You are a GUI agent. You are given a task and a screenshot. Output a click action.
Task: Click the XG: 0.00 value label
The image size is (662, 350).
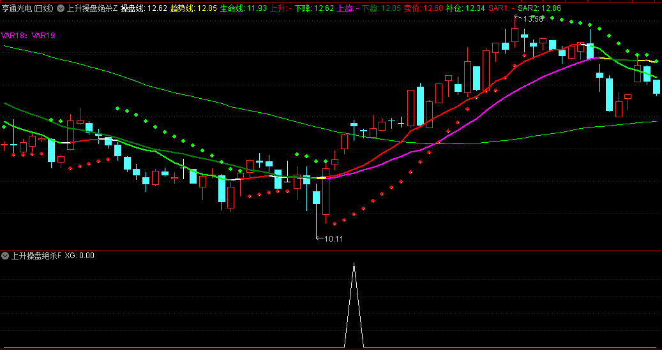[79, 256]
